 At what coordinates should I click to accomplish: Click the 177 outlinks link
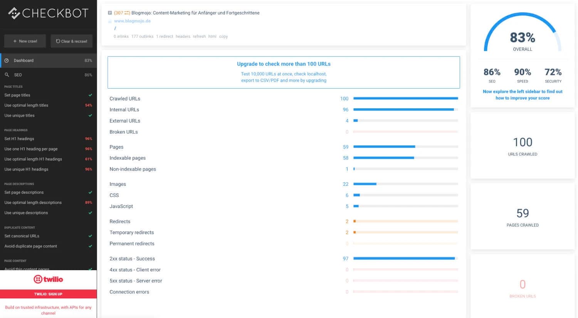pyautogui.click(x=142, y=37)
